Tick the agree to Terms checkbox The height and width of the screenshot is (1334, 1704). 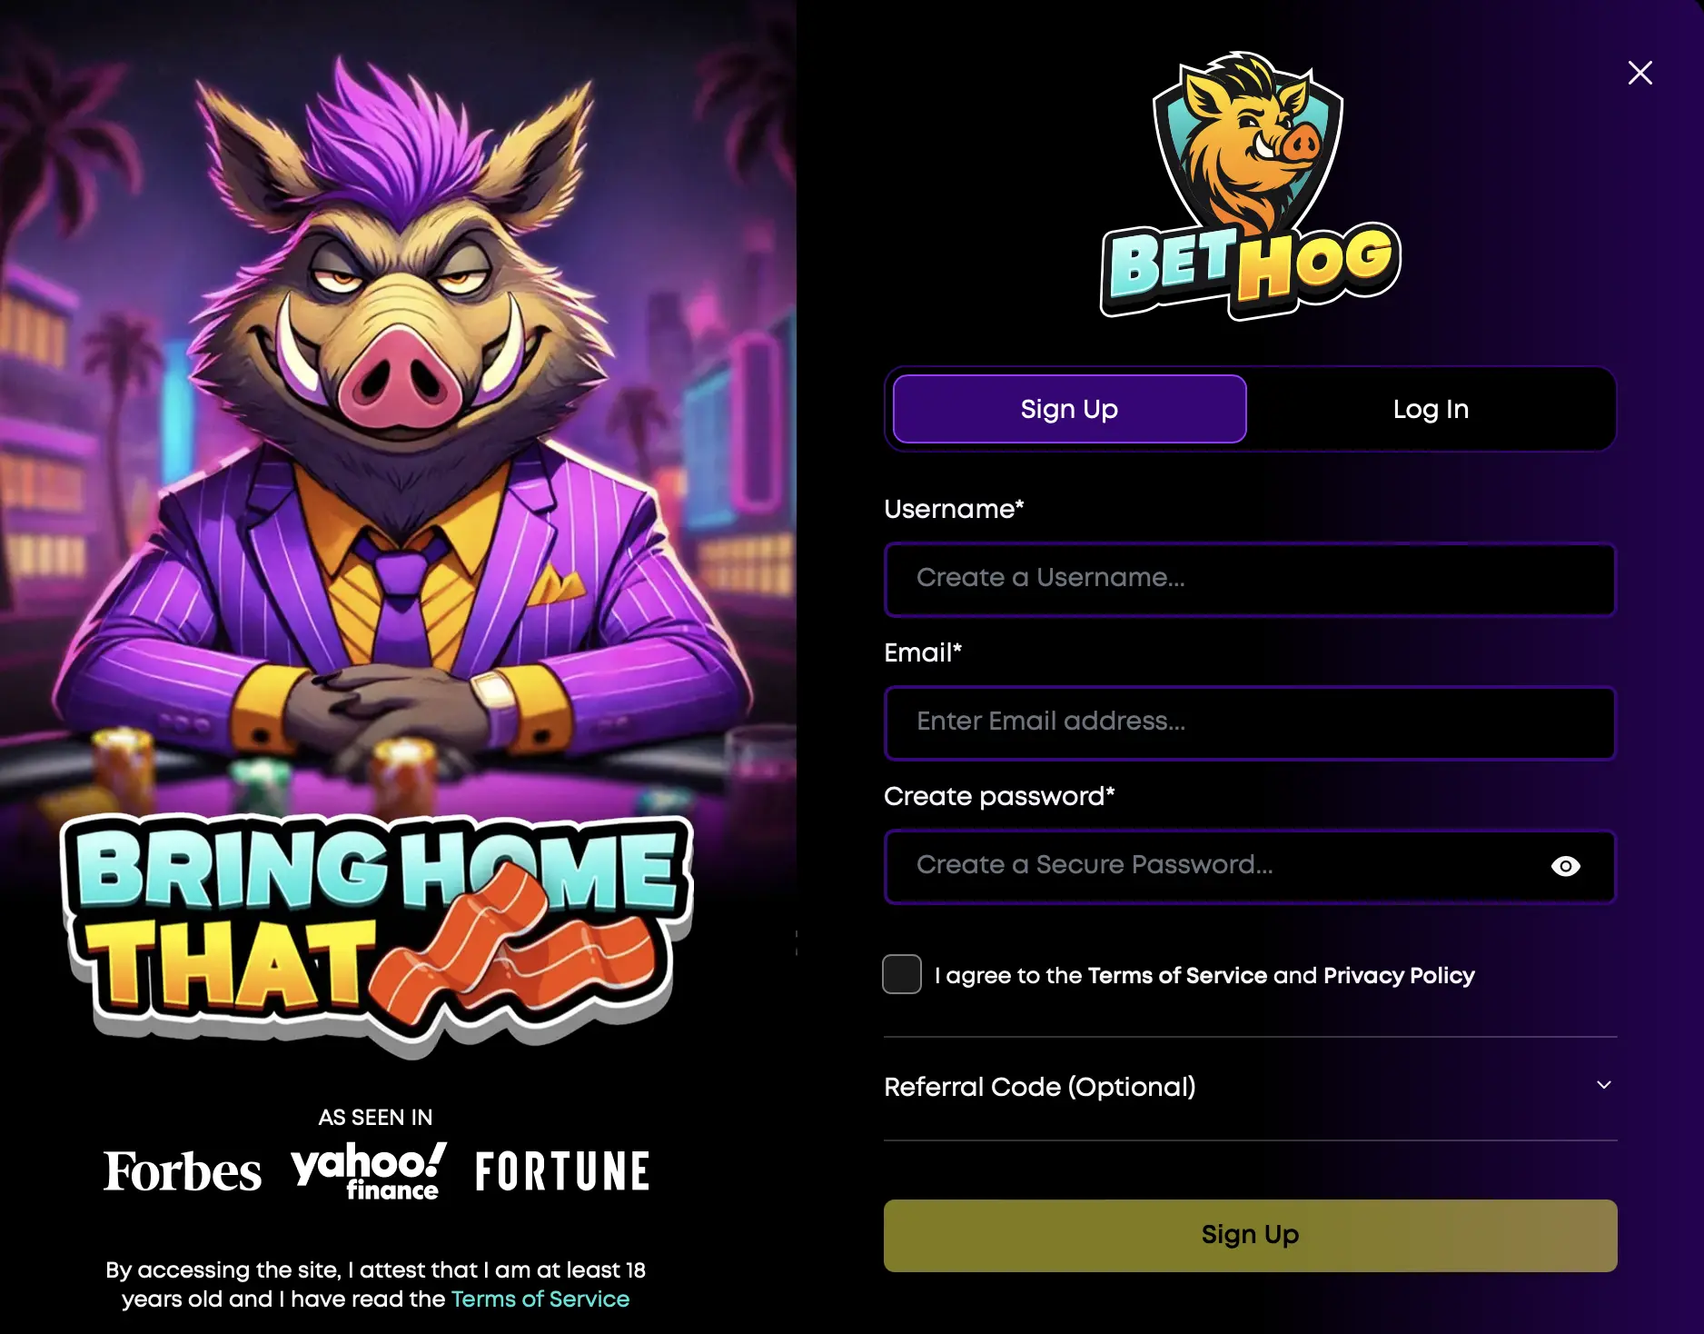pyautogui.click(x=902, y=974)
